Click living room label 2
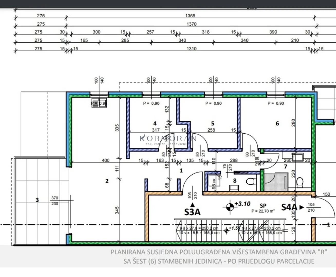 pyautogui.click(x=107, y=181)
